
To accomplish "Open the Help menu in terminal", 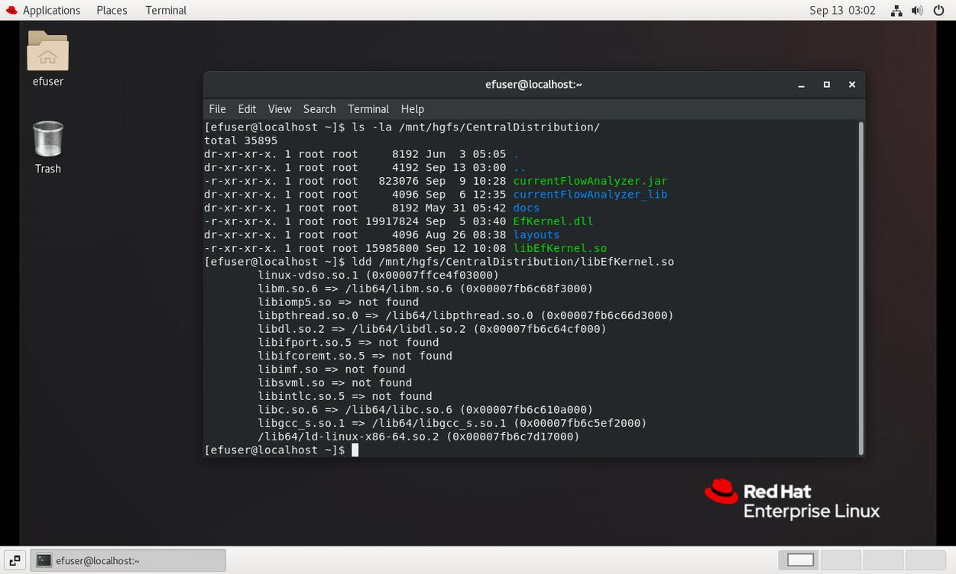I will [x=412, y=109].
